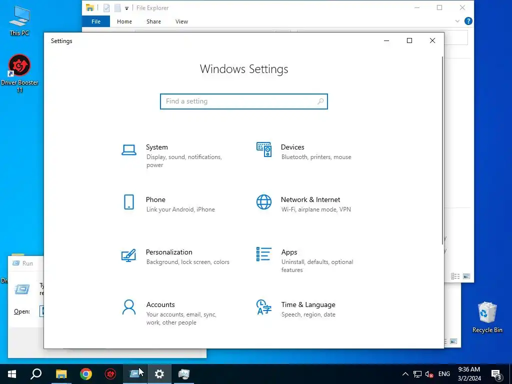Click the Settings window vertical scrollbar
512x384 pixels.
click(442, 150)
